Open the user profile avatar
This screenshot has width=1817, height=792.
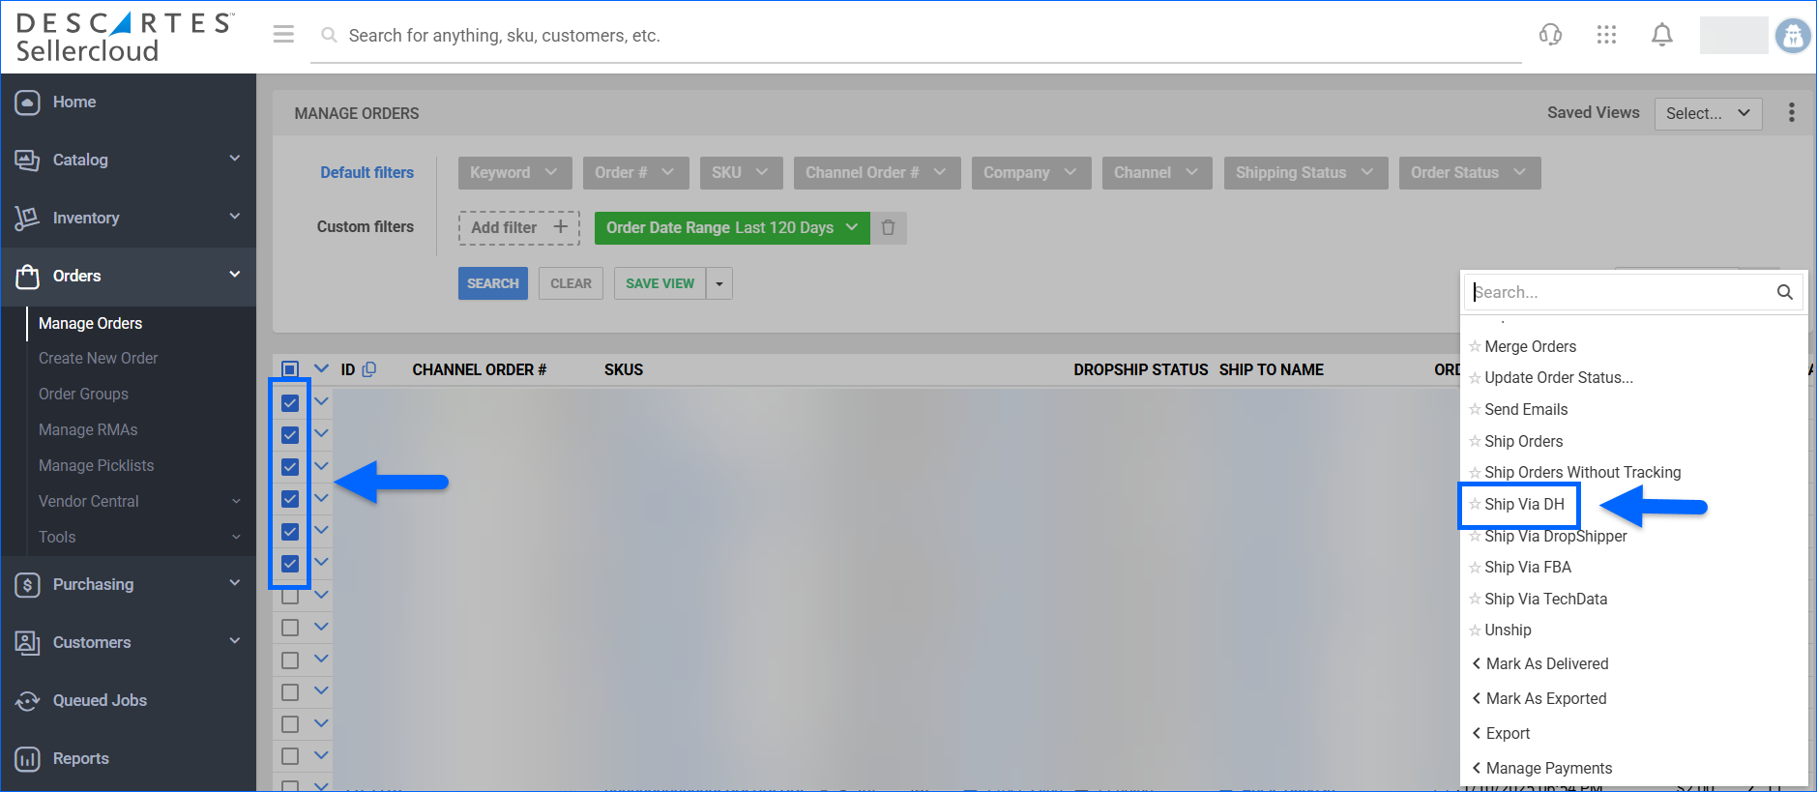pos(1793,36)
